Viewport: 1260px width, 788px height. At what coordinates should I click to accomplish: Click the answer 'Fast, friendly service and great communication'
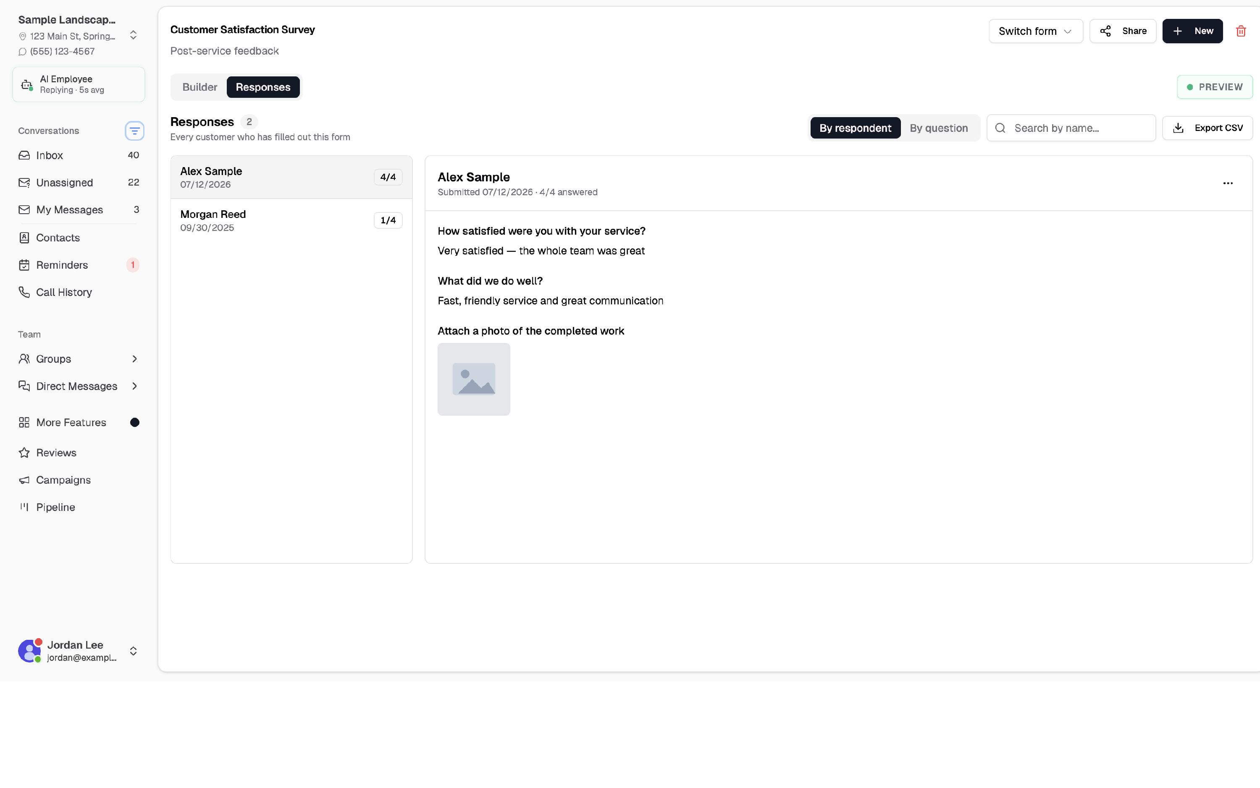coord(550,301)
